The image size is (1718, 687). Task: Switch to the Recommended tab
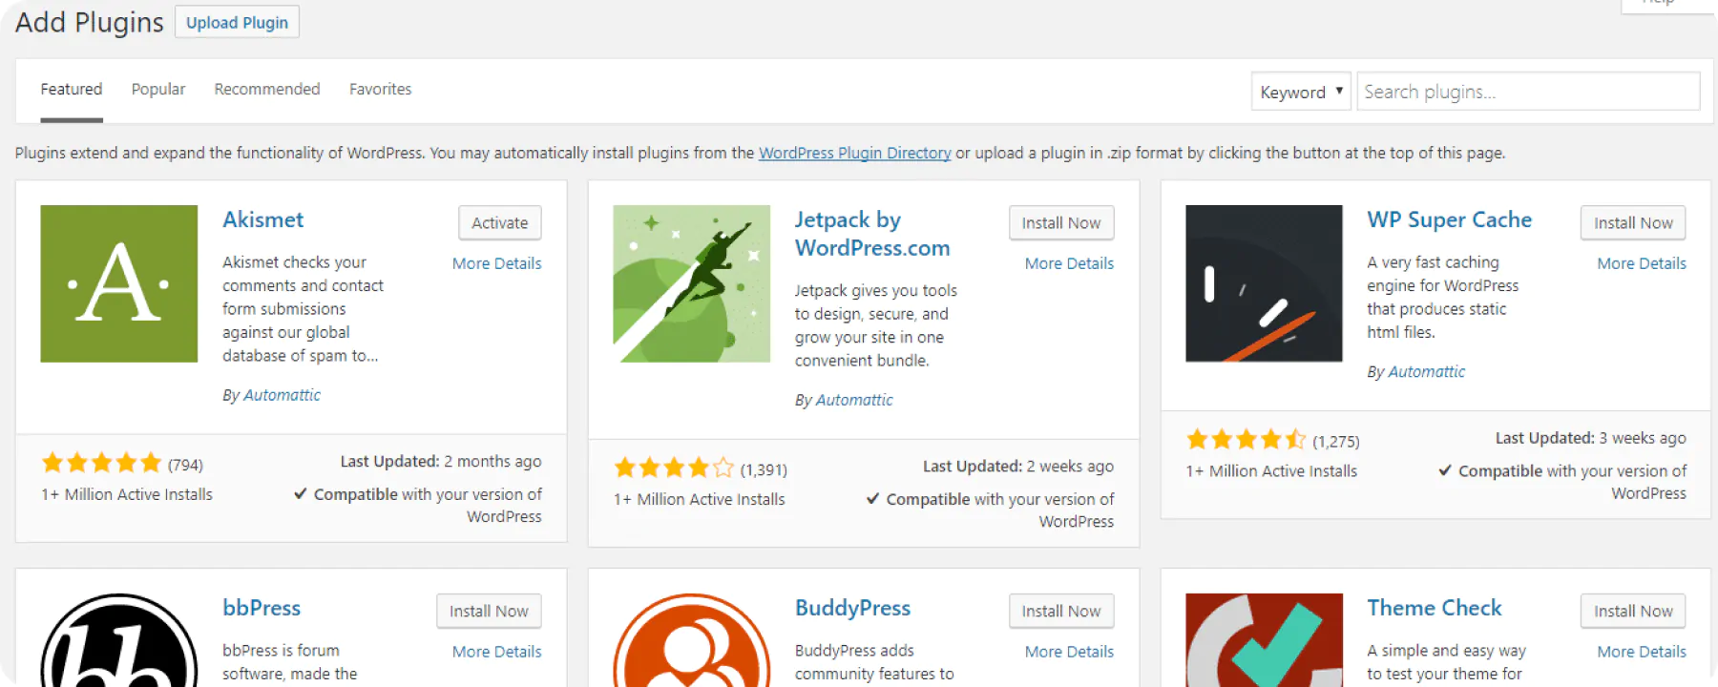[x=267, y=89]
